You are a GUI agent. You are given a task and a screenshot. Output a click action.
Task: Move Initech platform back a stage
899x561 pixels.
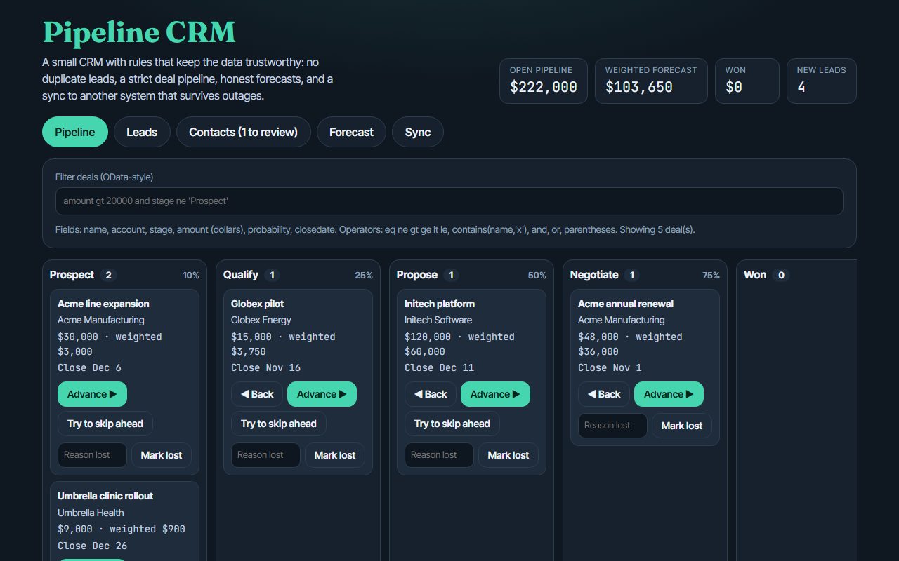[x=431, y=394]
